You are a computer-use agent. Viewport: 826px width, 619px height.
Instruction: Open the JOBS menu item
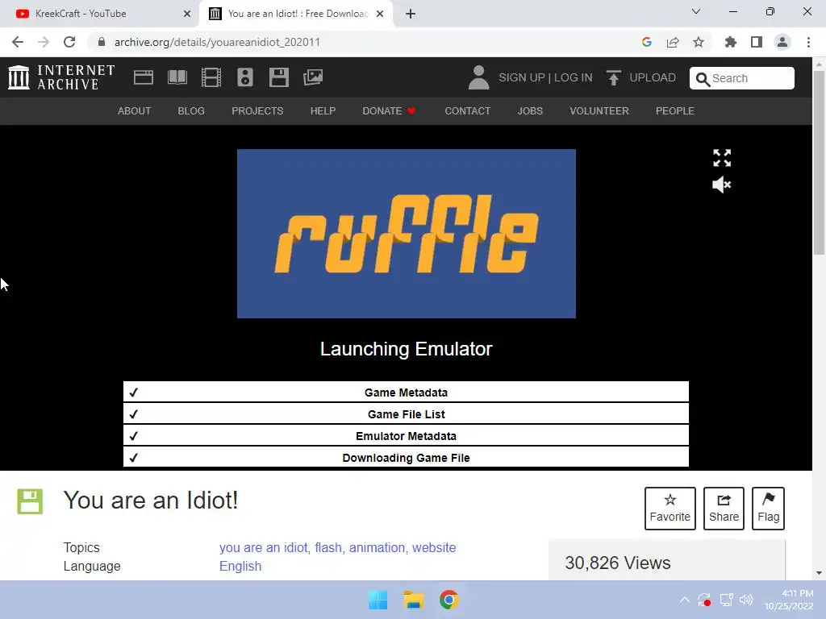pyautogui.click(x=530, y=111)
